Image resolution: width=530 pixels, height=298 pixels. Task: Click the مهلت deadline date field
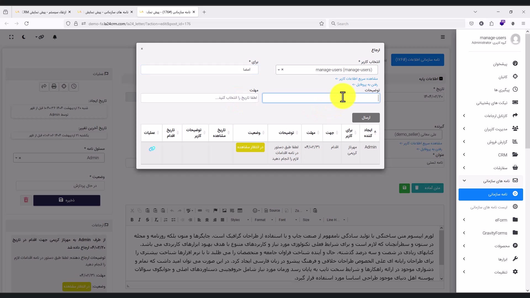tap(199, 98)
